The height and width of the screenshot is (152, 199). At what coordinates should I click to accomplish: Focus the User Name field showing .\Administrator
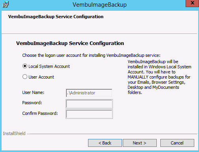(x=89, y=93)
